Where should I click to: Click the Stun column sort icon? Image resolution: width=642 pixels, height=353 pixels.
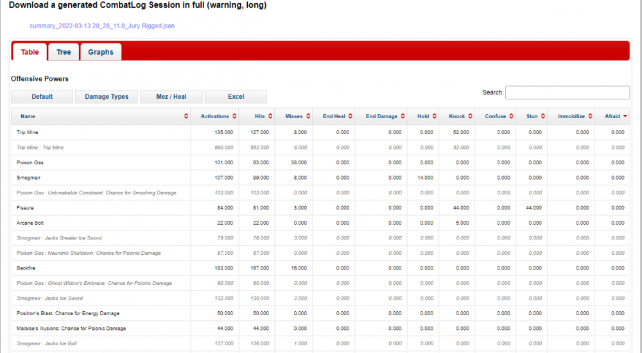coord(543,116)
